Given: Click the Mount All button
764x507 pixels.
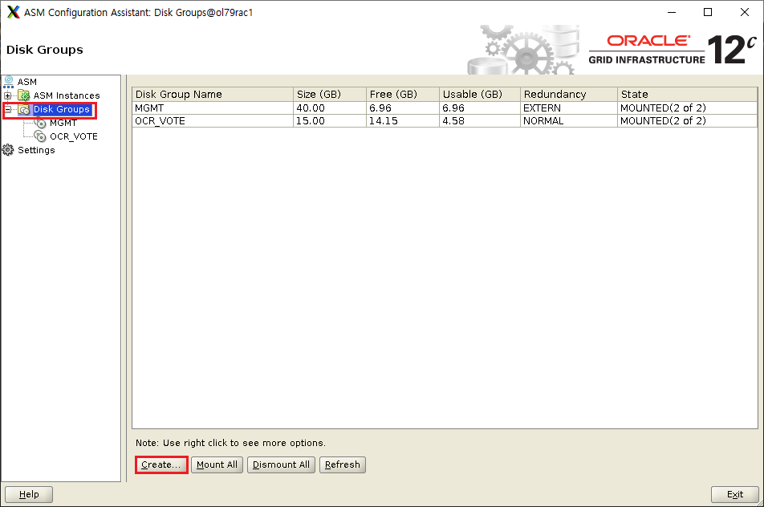Looking at the screenshot, I should click(217, 464).
